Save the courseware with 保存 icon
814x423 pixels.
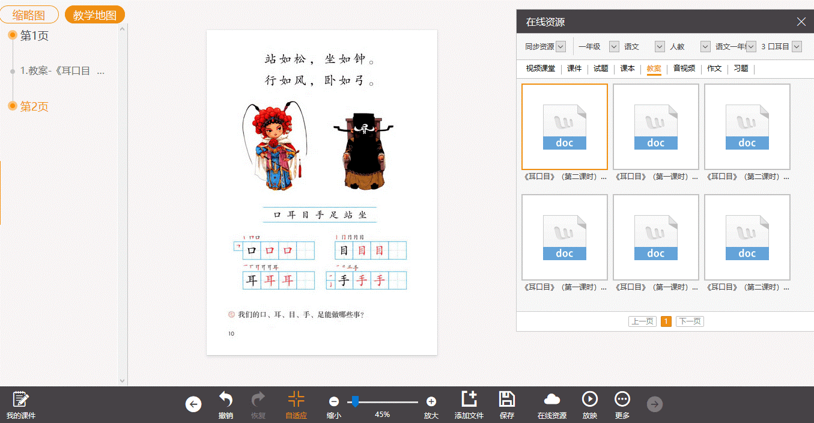[x=506, y=400]
